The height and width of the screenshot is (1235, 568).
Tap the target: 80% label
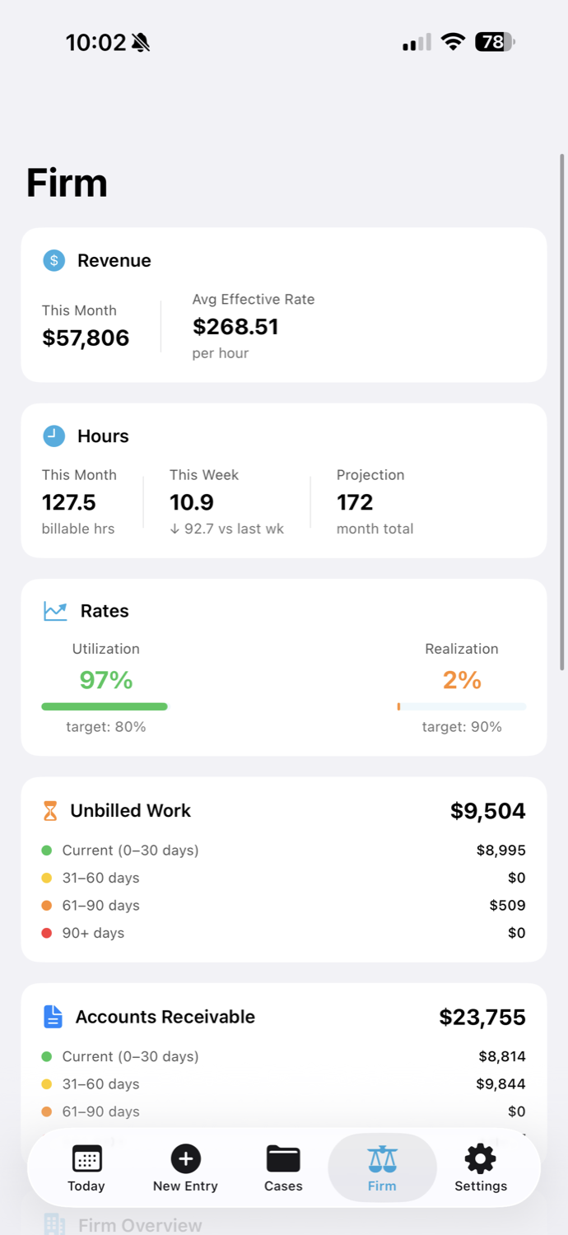coord(106,727)
